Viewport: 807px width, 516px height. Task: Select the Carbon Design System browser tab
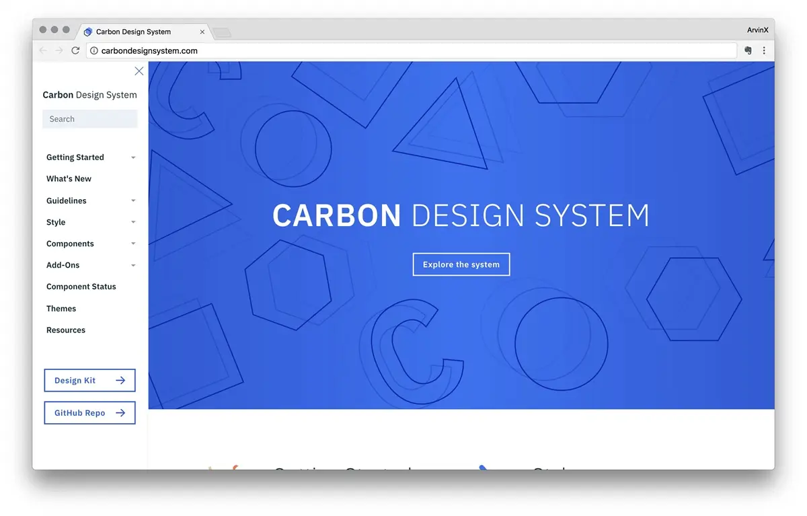coord(145,32)
